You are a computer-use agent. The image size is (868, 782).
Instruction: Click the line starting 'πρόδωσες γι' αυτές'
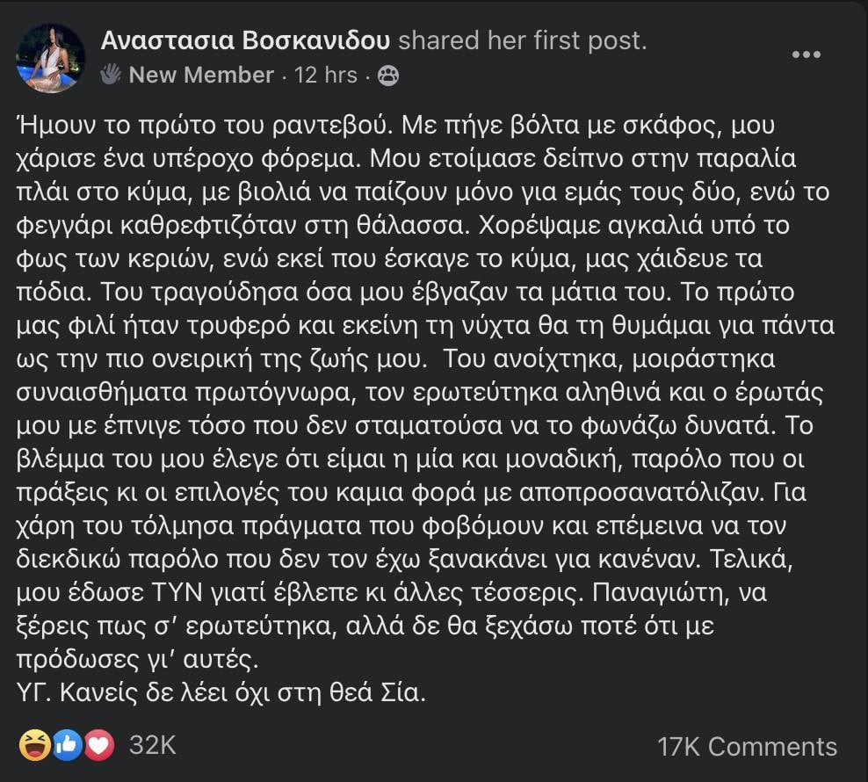tap(137, 659)
